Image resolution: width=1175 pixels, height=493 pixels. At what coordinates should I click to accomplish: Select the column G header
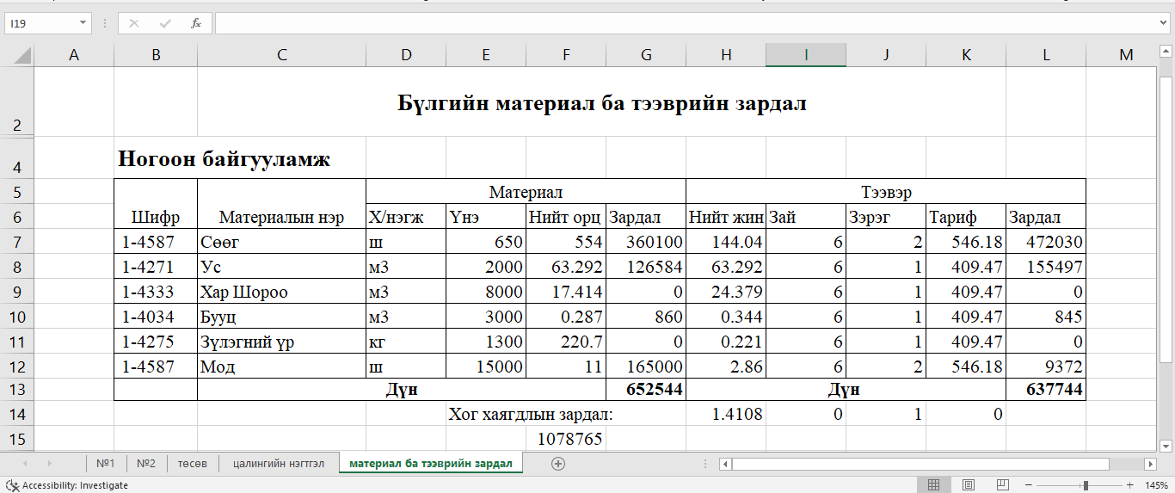[x=646, y=55]
